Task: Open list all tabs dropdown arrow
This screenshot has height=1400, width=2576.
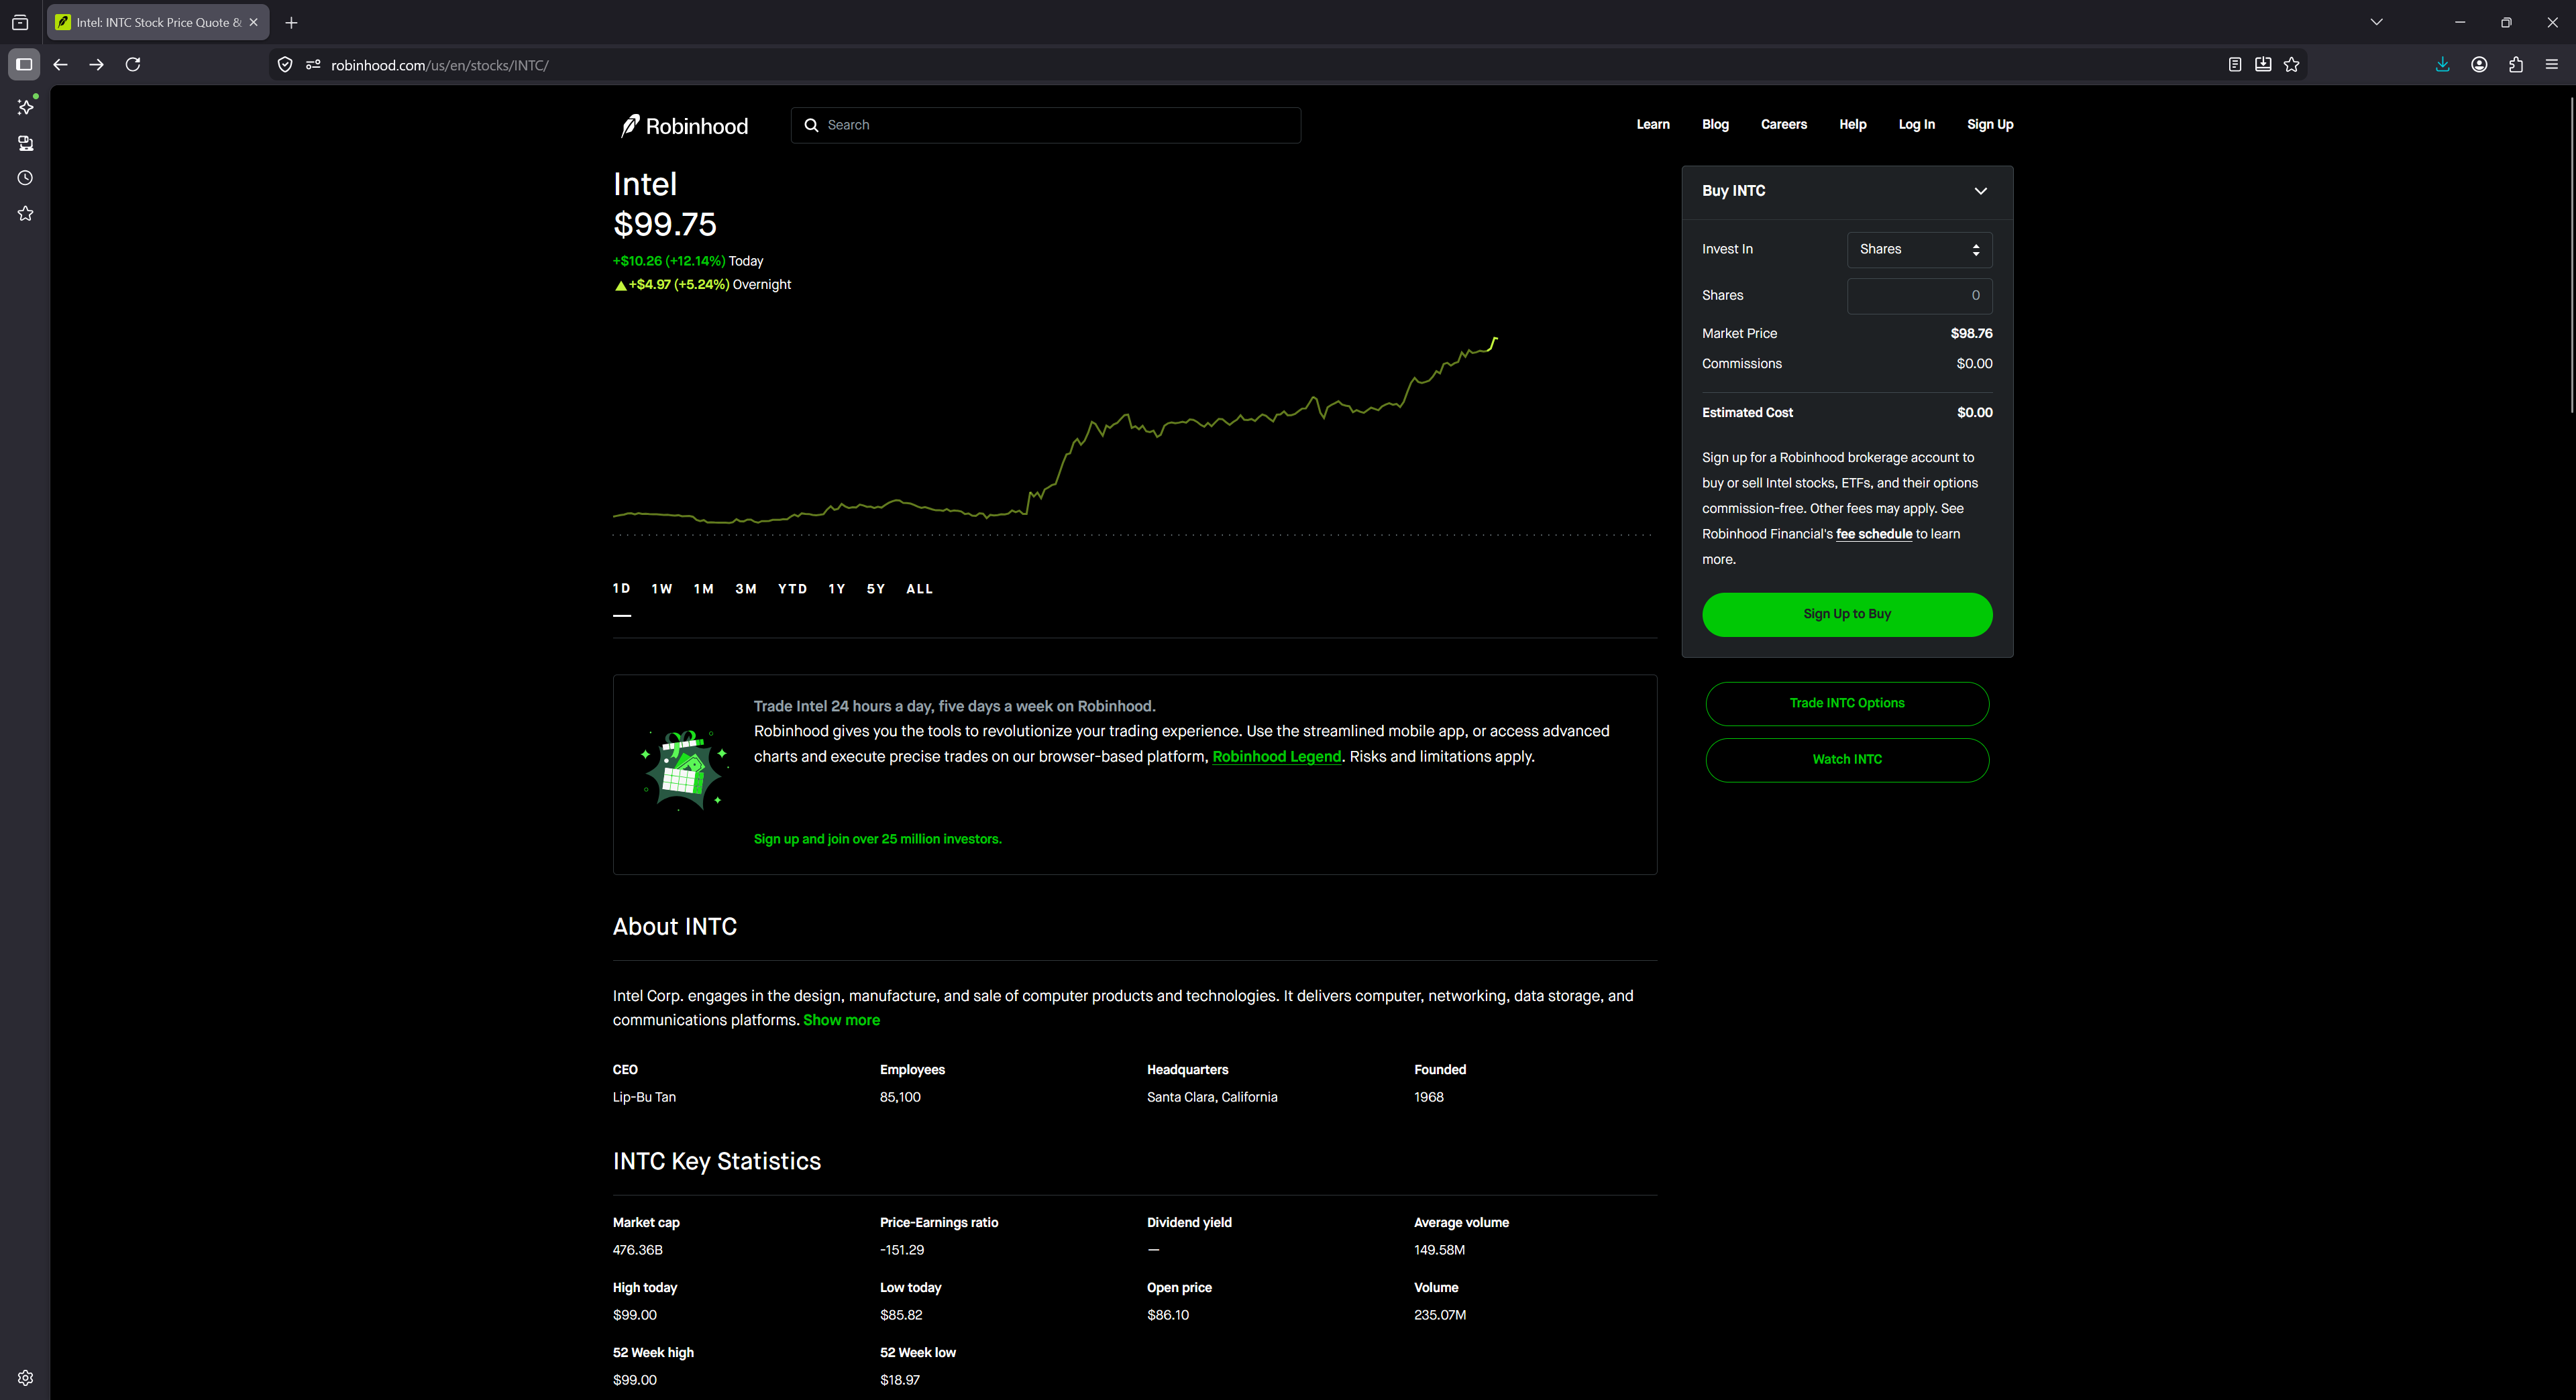Action: click(x=2376, y=22)
